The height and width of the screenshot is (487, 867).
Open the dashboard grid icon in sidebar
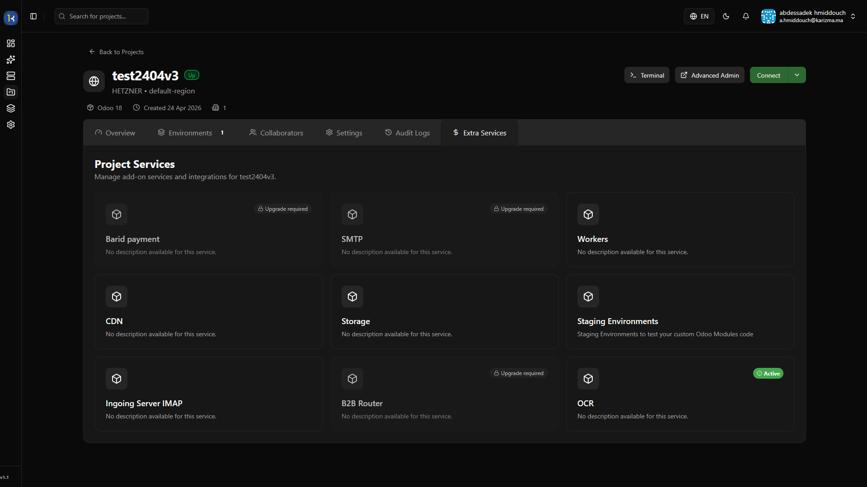11,43
